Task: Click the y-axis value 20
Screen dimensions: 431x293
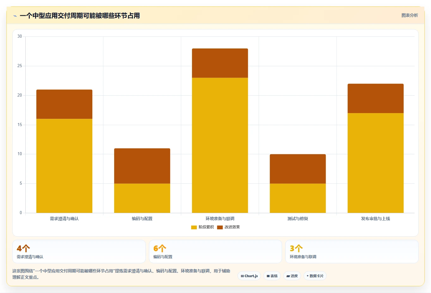Action: [x=20, y=95]
